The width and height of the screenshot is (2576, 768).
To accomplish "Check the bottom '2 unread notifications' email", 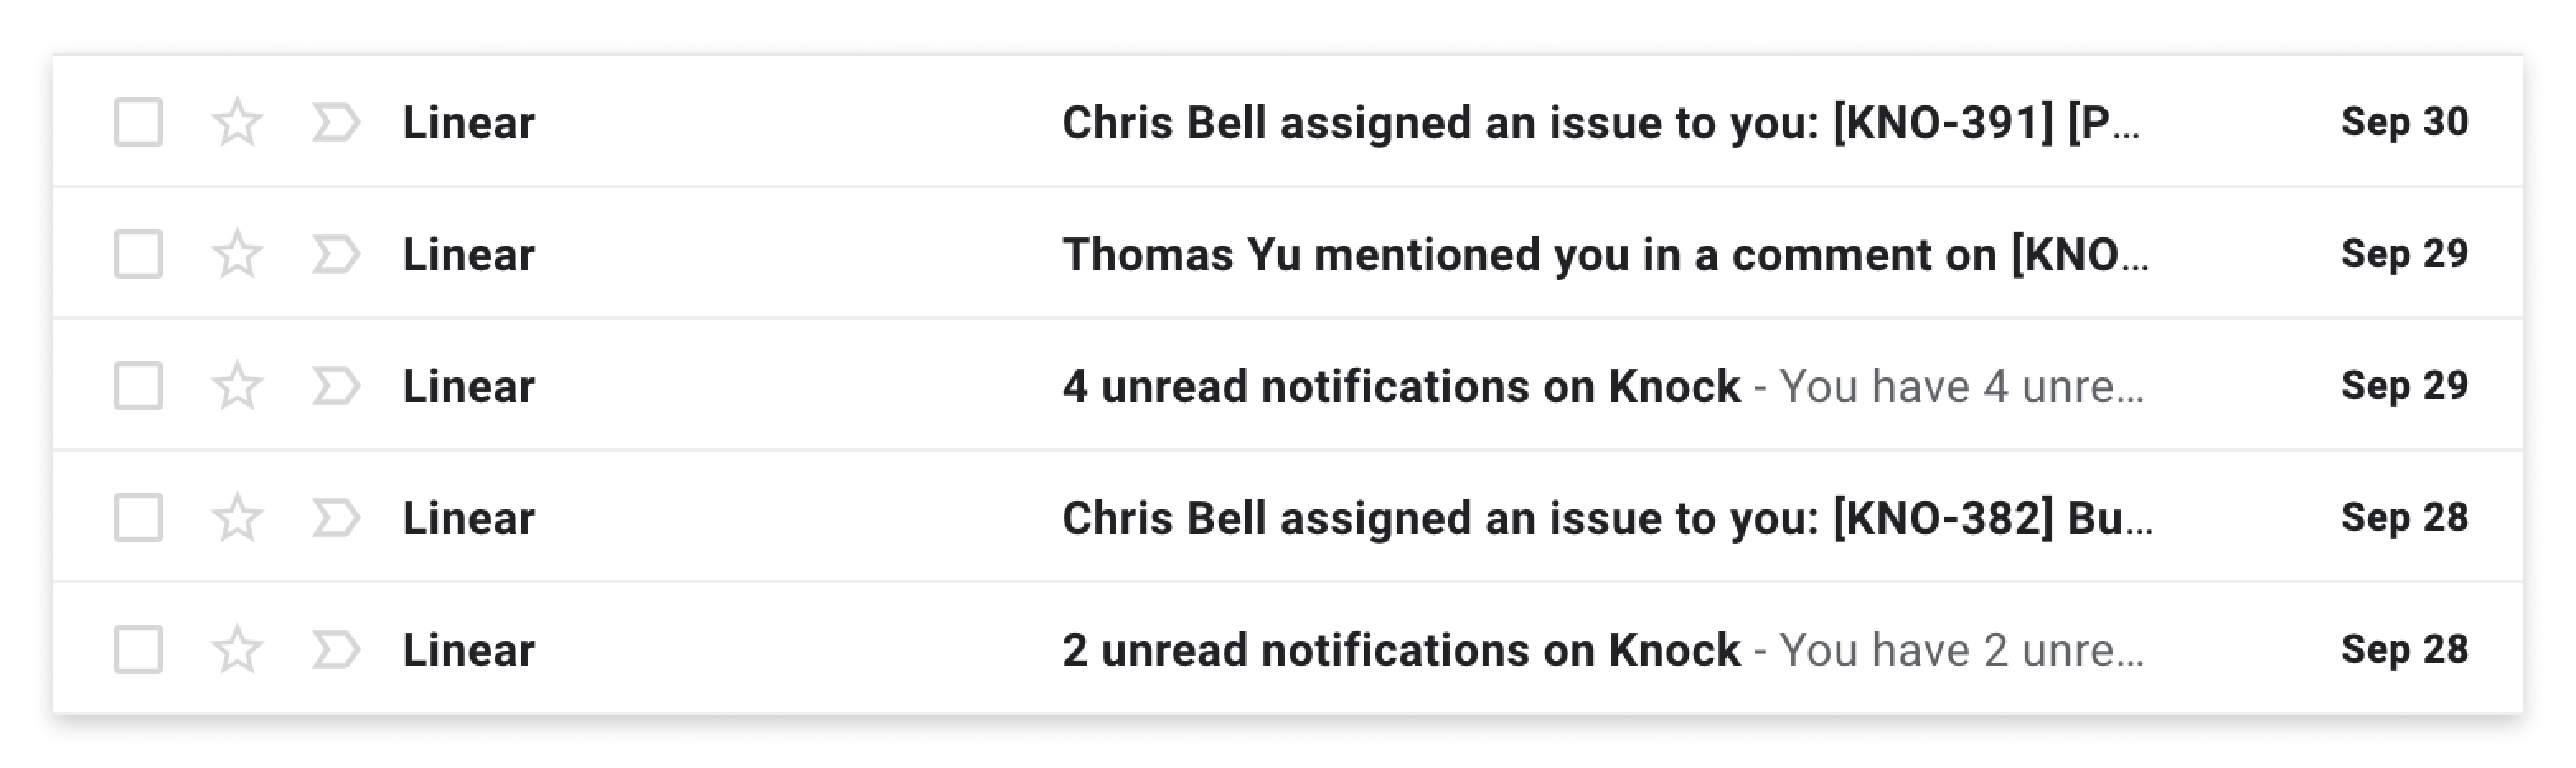I will coord(140,649).
